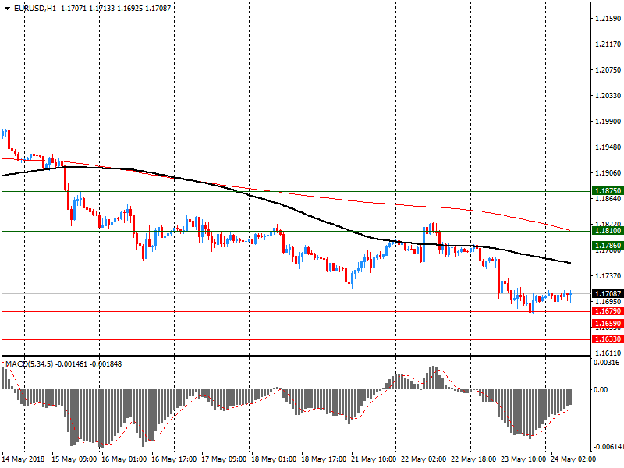Click the 21 May 10:00 time marker
The width and height of the screenshot is (624, 468).
[374, 459]
